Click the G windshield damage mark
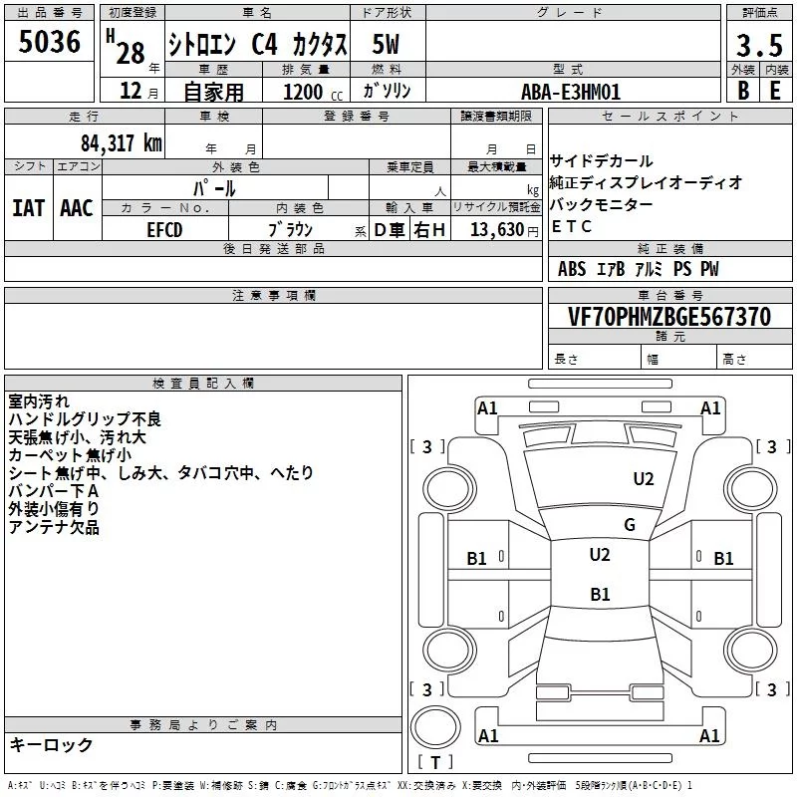 click(x=629, y=525)
